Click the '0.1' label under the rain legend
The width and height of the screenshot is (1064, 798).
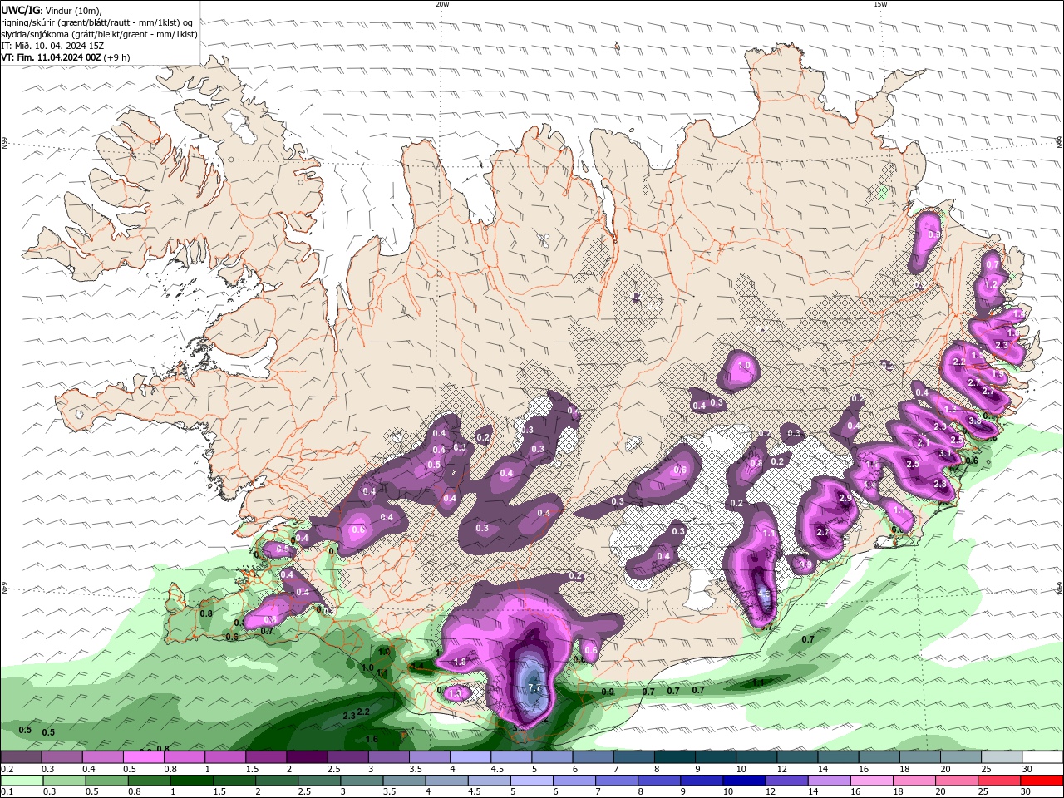click(7, 792)
